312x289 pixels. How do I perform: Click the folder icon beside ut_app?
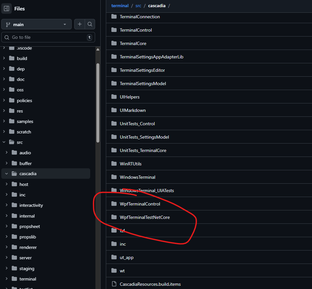pyautogui.click(x=114, y=257)
